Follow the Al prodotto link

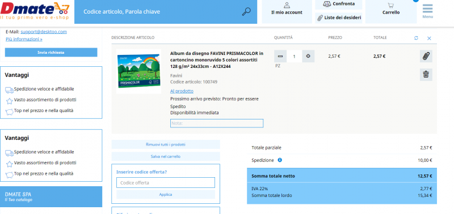click(x=182, y=91)
